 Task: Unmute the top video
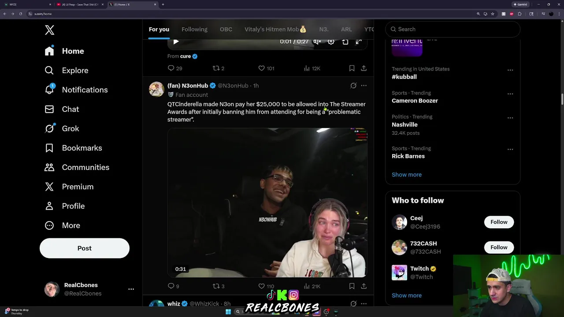click(317, 42)
